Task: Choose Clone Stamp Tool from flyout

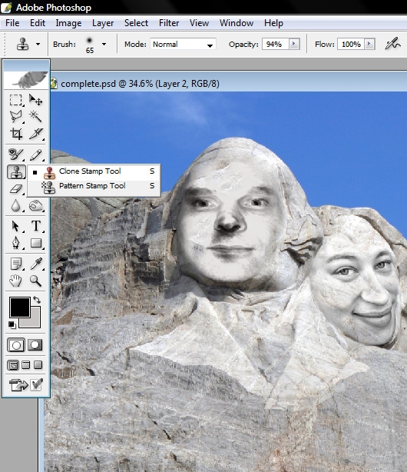Action: [94, 172]
